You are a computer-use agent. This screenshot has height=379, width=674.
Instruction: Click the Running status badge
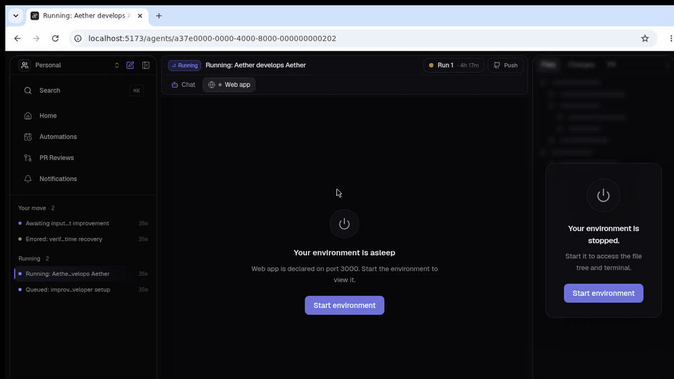click(x=185, y=65)
